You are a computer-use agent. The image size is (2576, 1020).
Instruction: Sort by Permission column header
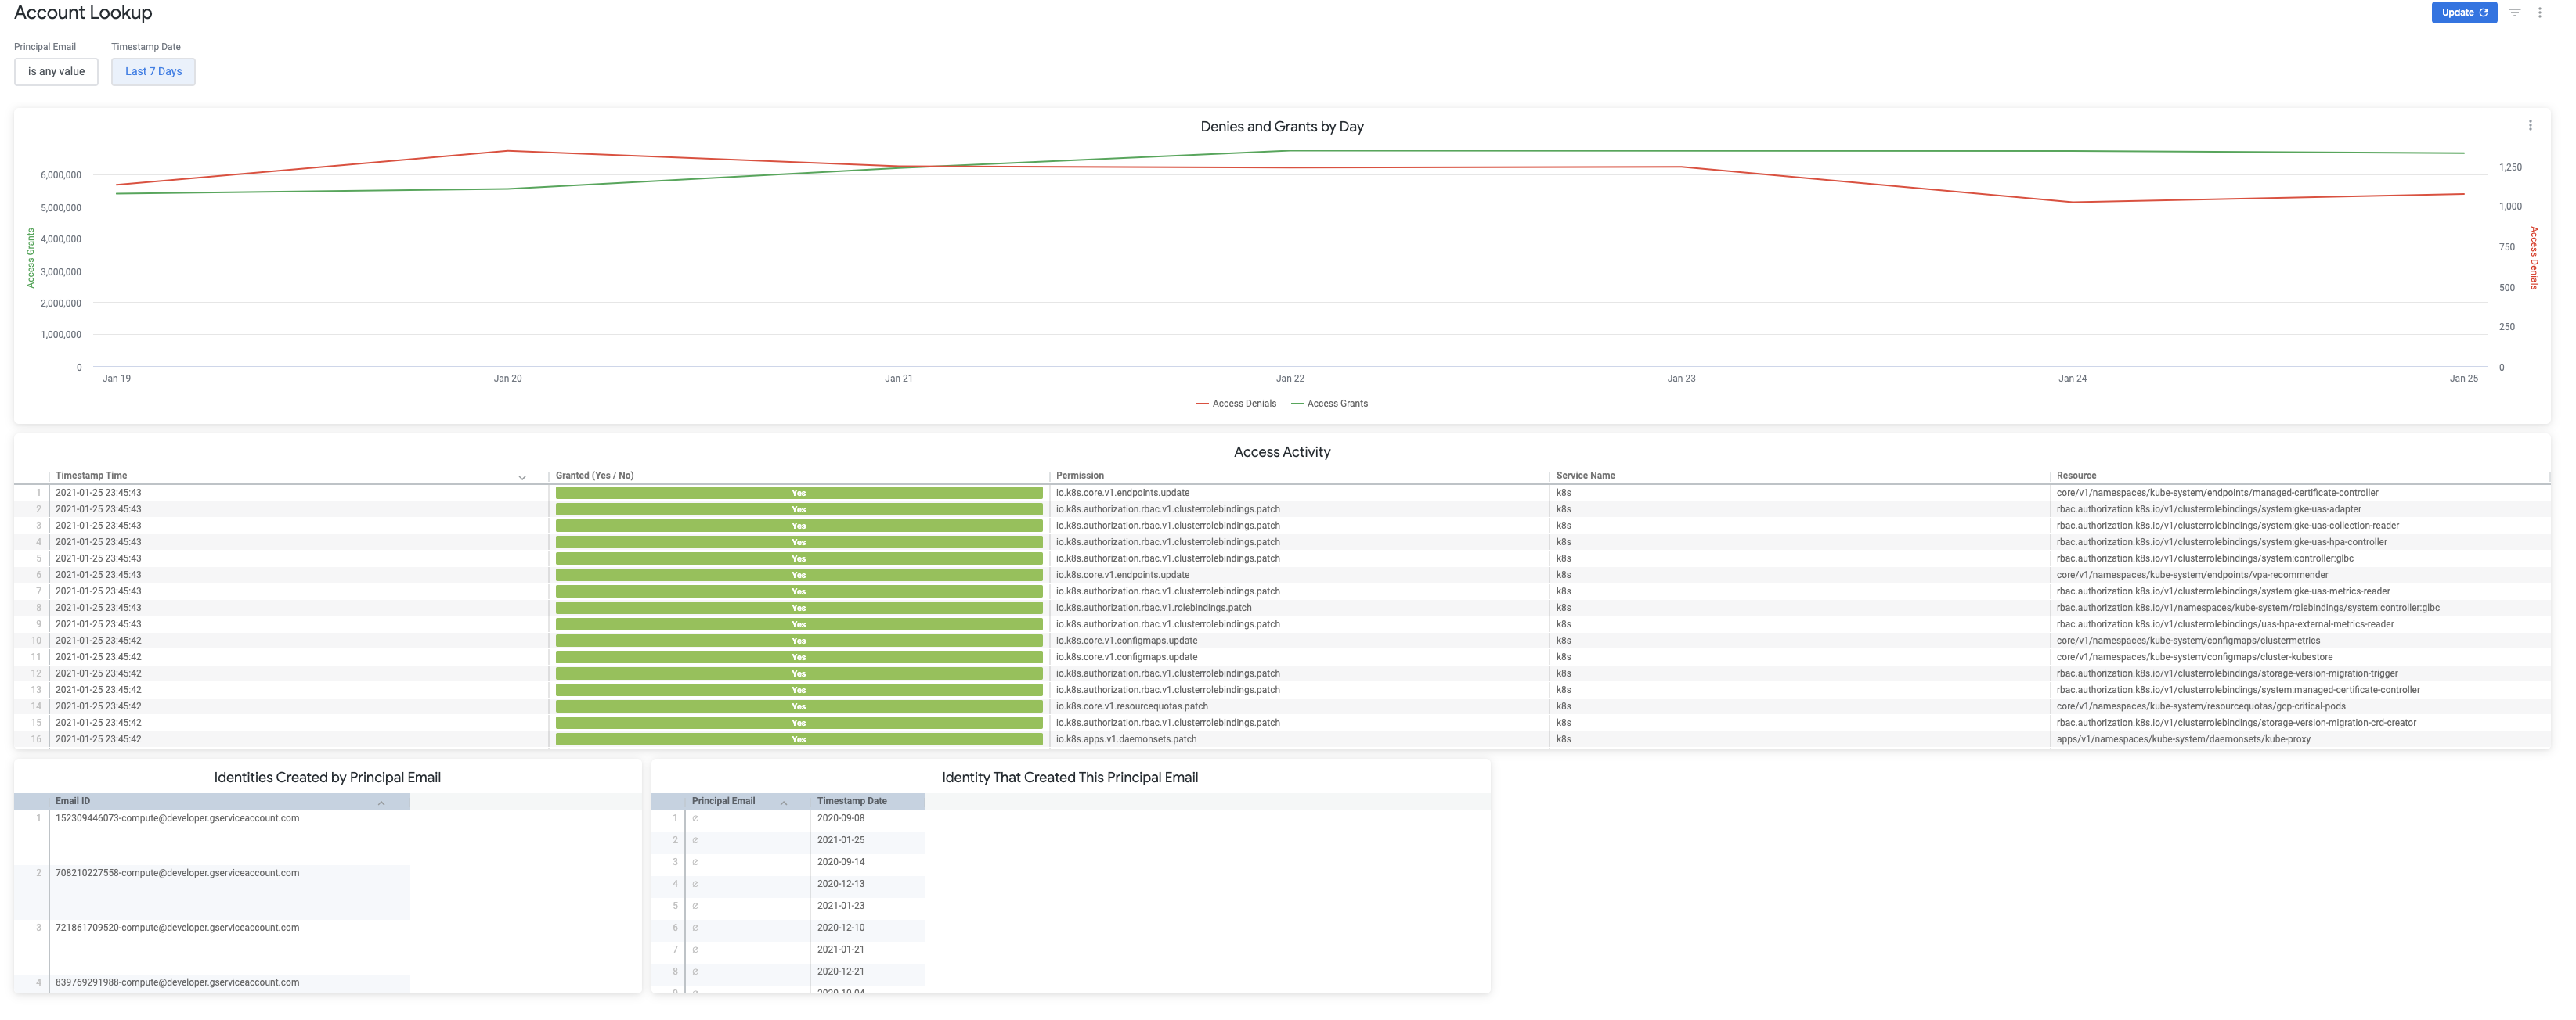[1080, 476]
